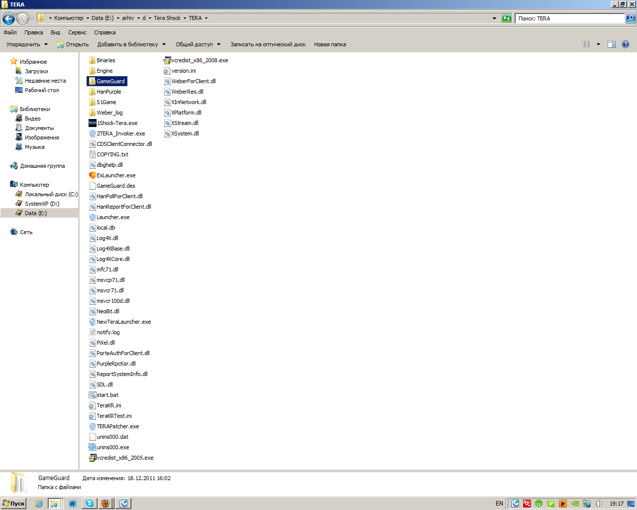Open the Пуск start menu
The height and width of the screenshot is (510, 637).
pyautogui.click(x=13, y=504)
